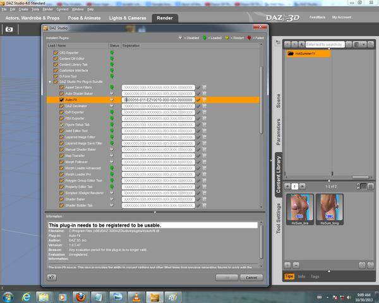Click the disabled plug status icon for Auto-Fit

(x=112, y=100)
